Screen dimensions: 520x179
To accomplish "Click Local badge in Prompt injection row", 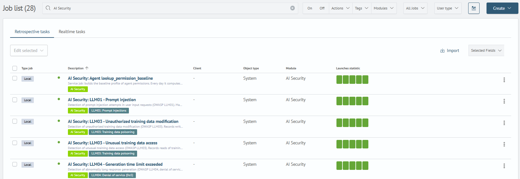I will point(27,100).
